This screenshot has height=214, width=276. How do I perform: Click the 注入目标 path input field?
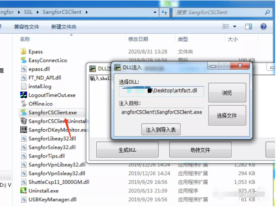162,112
